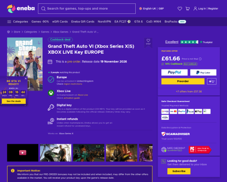Open the English UK GBP language selector
Viewport: 227px width, 182px height.
click(x=151, y=9)
